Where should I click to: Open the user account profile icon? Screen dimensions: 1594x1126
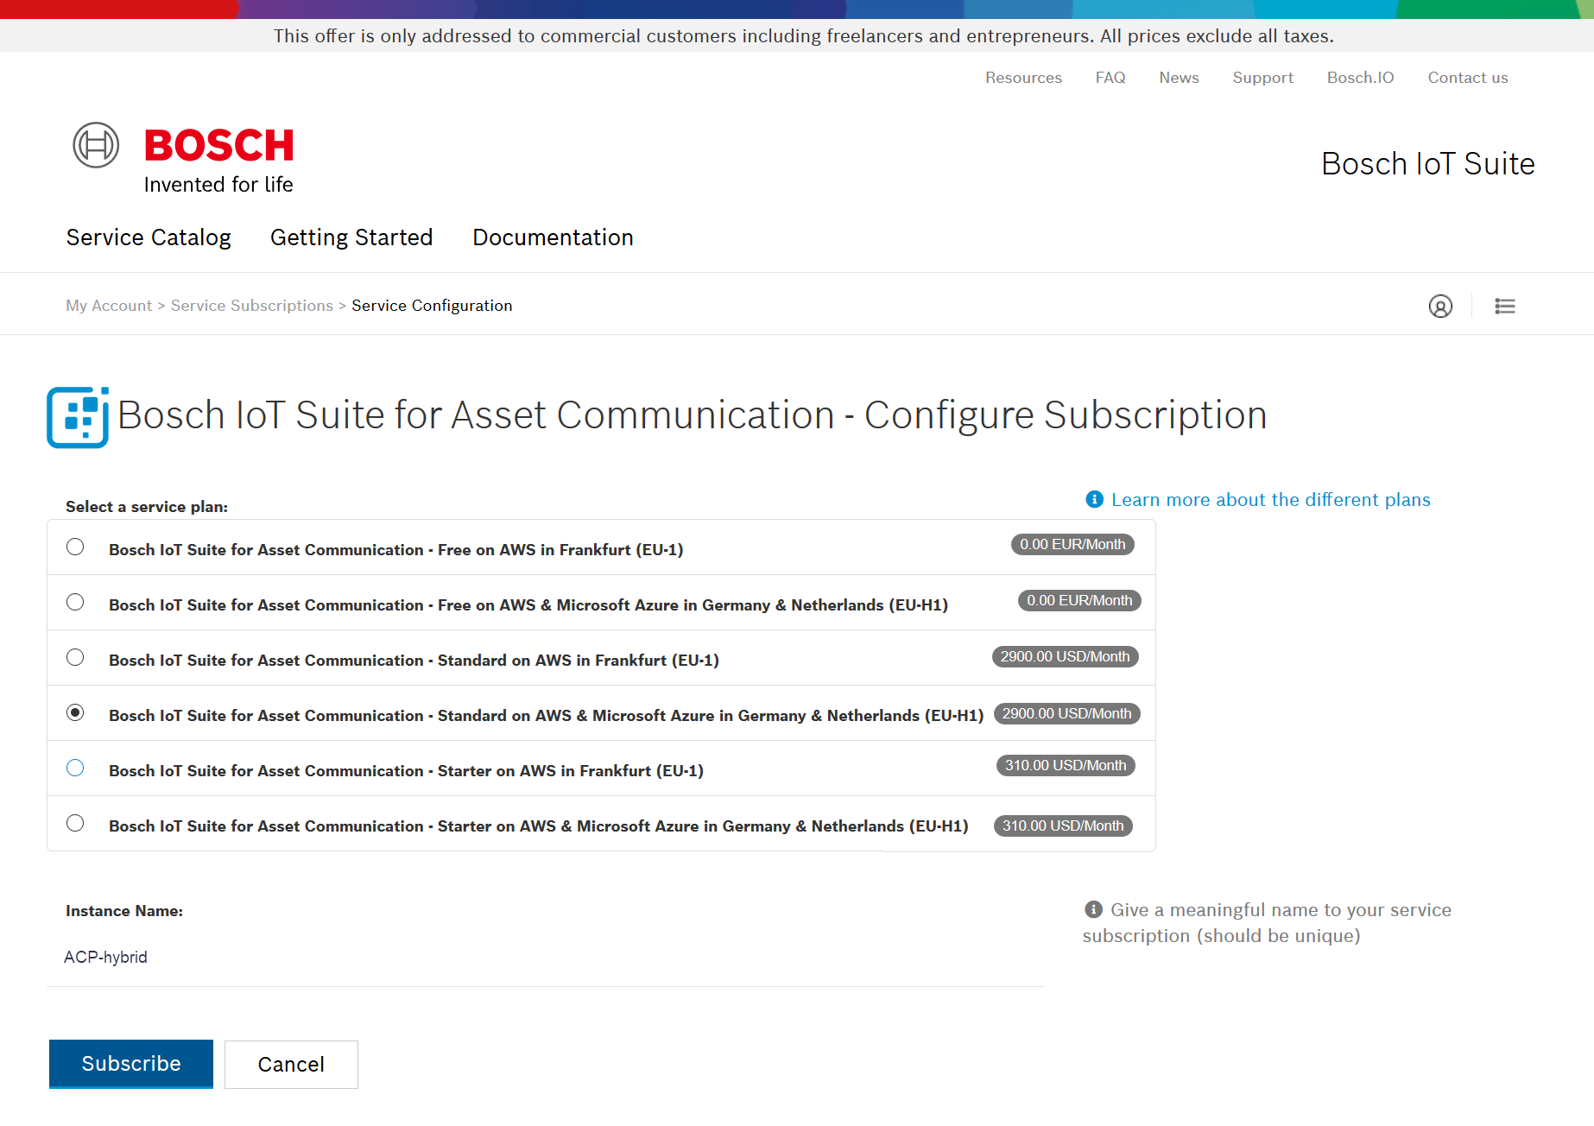1440,306
